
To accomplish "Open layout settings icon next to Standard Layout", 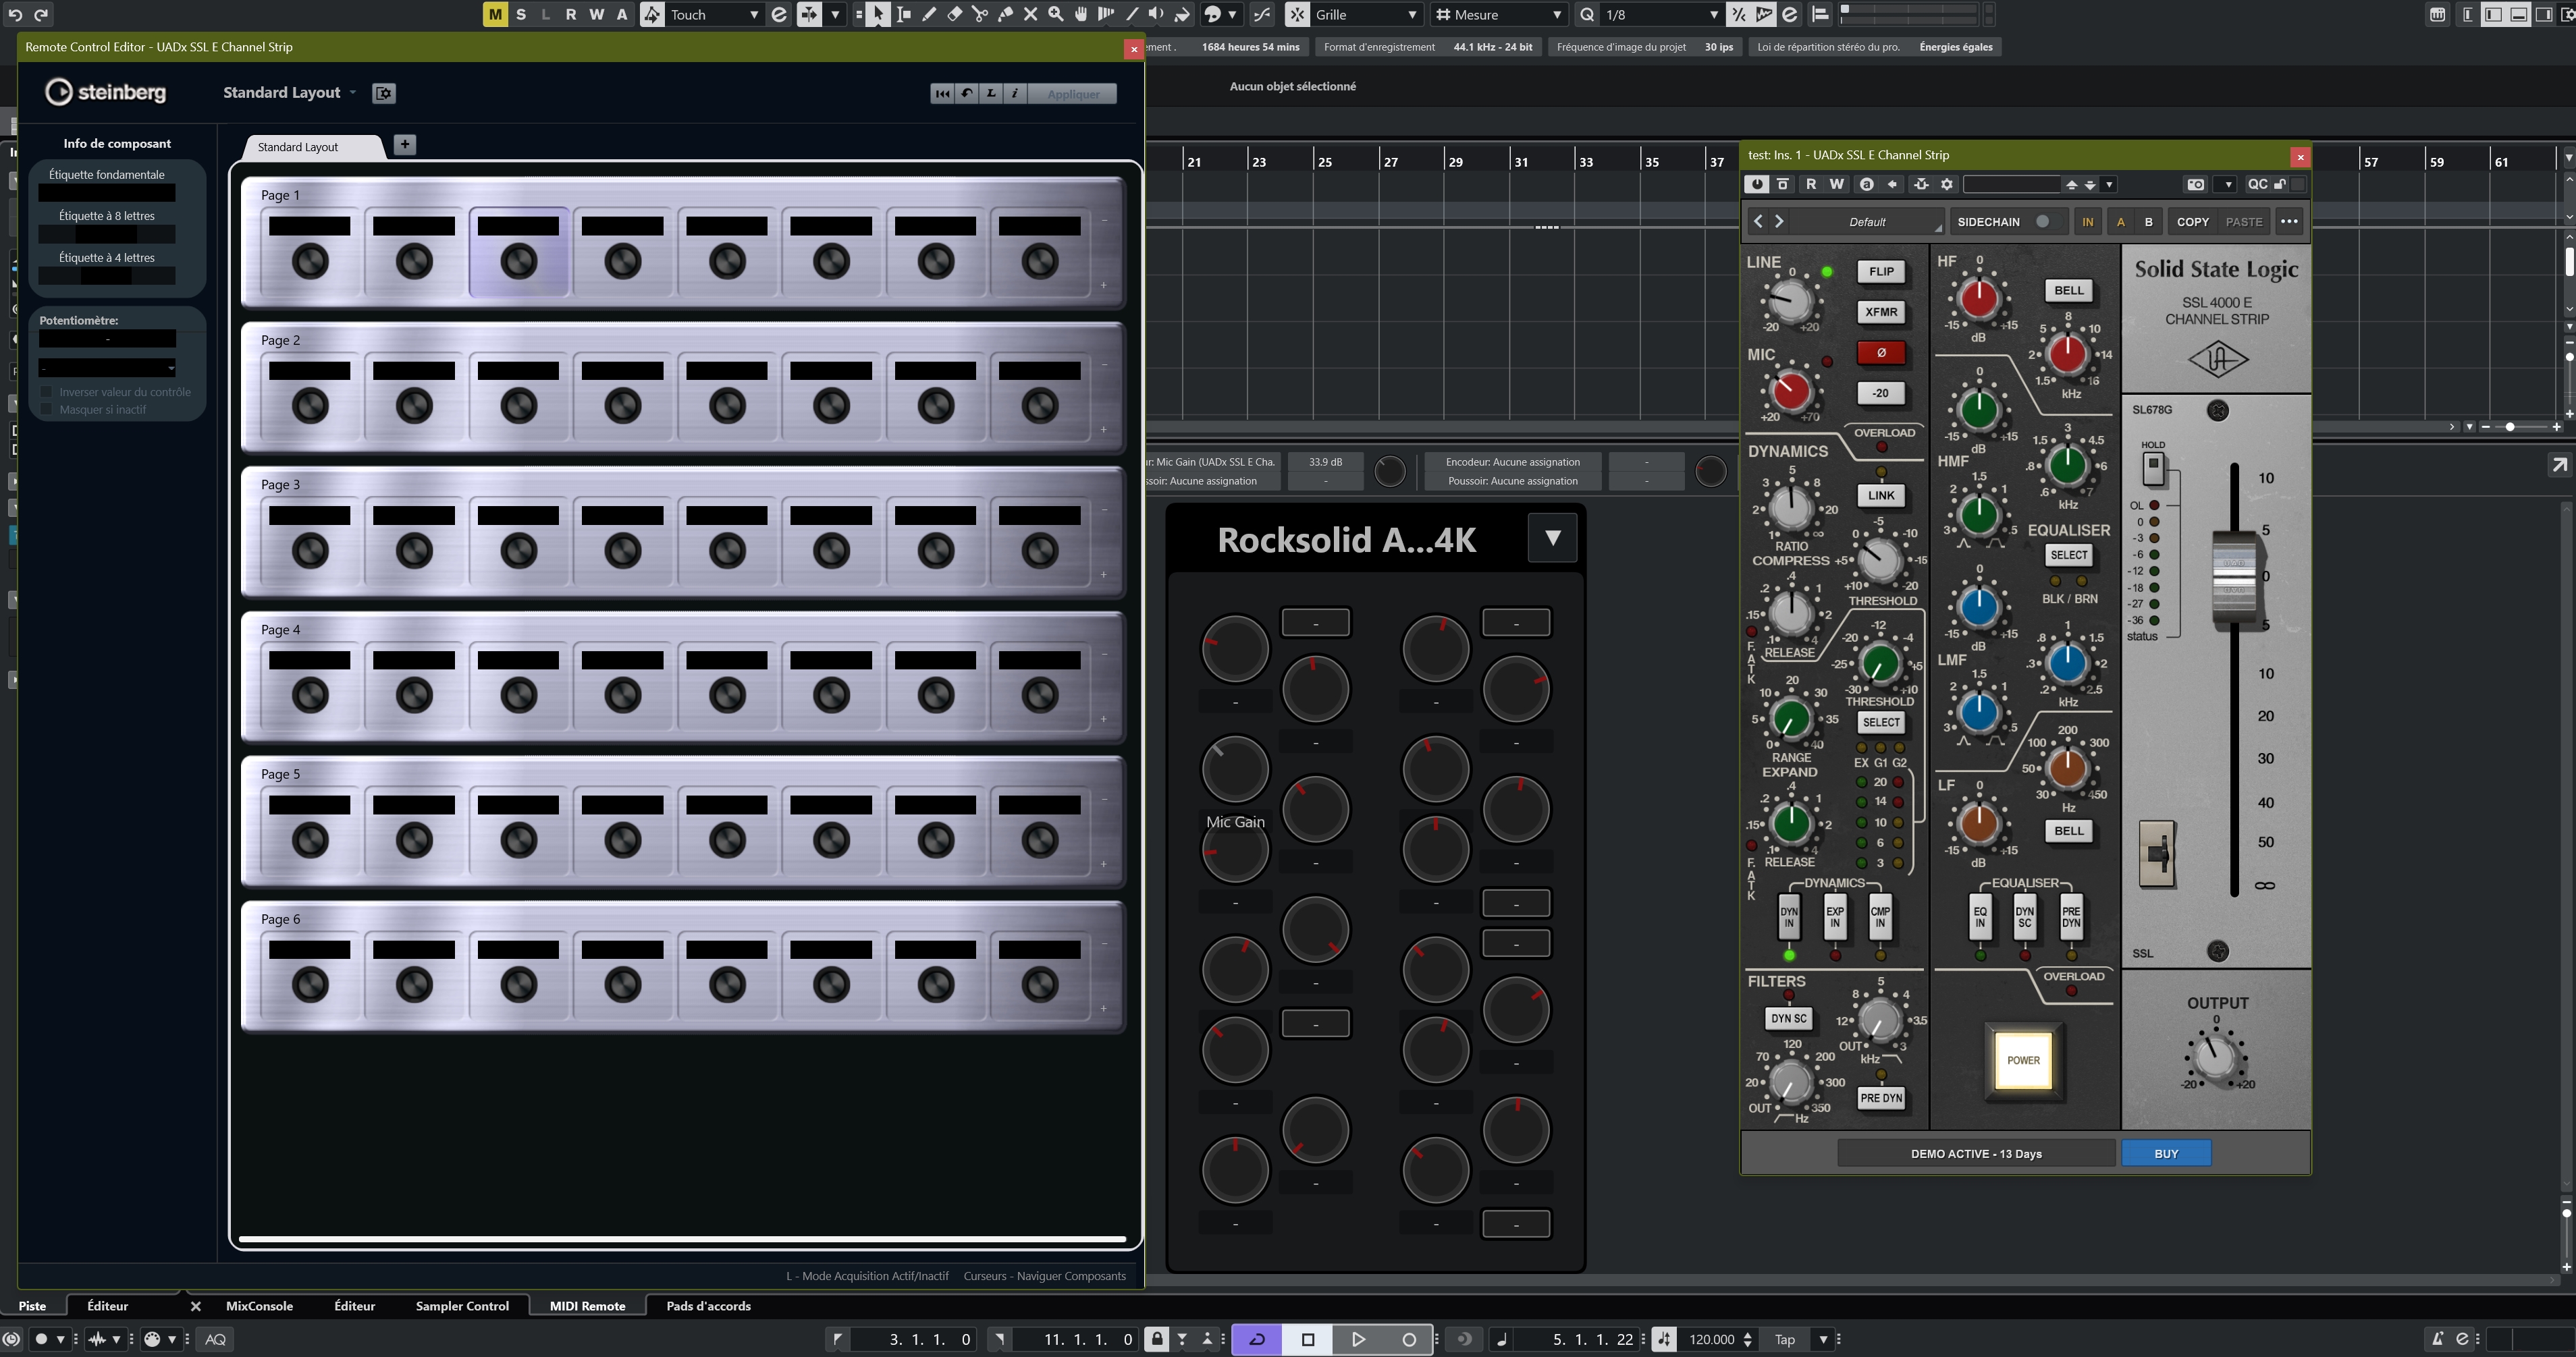I will point(384,93).
